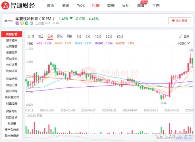195x142 pixels.
Task: Click the 0.99 low price label
Action: 164,103
